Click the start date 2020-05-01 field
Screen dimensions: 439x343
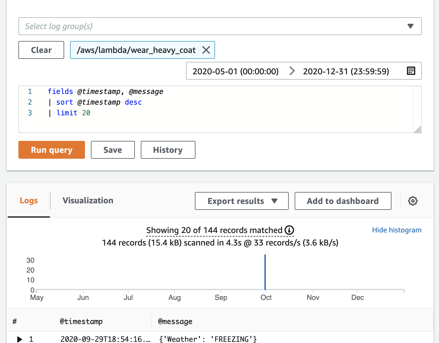pos(236,71)
